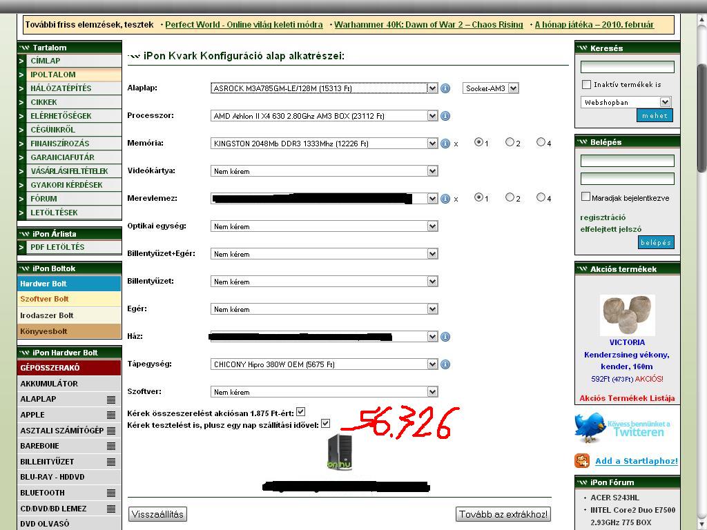Select 2 hard drives radio button
Viewport: 707px width, 530px height.
(510, 197)
